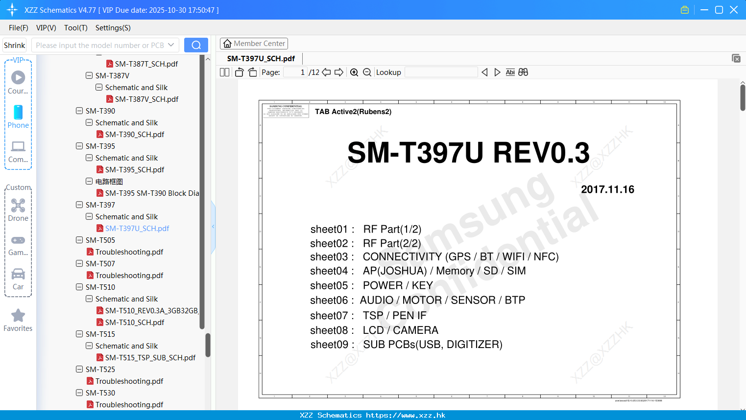Click the blue search button
The image size is (746, 420).
tap(196, 45)
